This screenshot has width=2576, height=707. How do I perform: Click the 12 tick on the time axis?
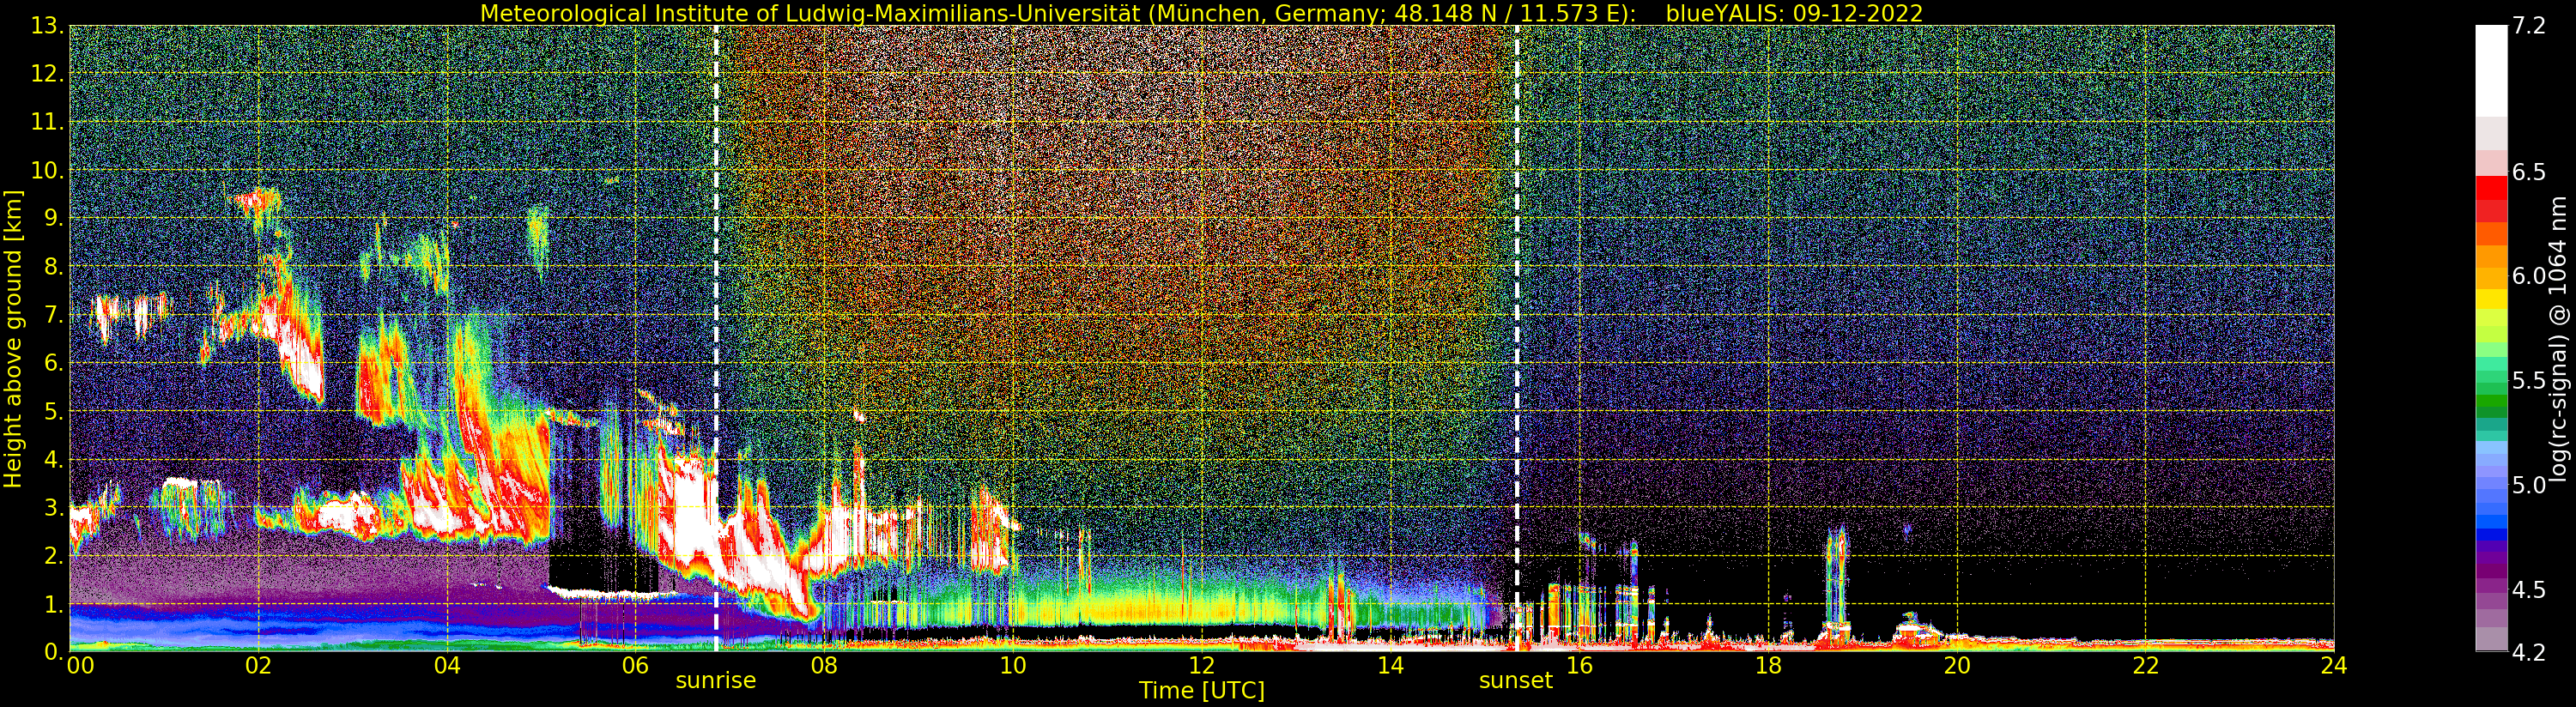pyautogui.click(x=1202, y=665)
